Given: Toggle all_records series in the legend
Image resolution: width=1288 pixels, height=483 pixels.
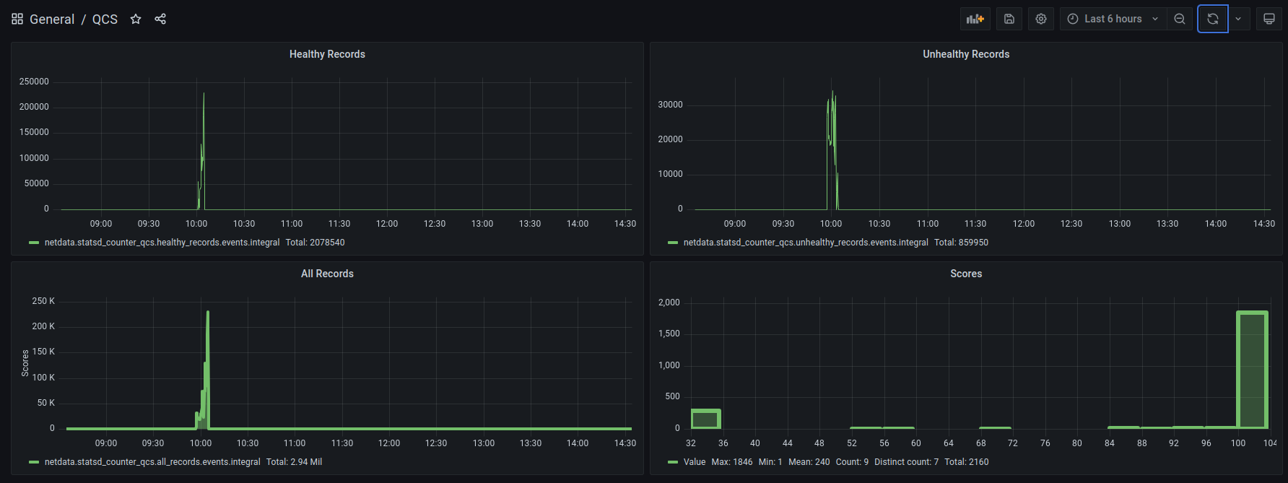Looking at the screenshot, I should coord(152,462).
